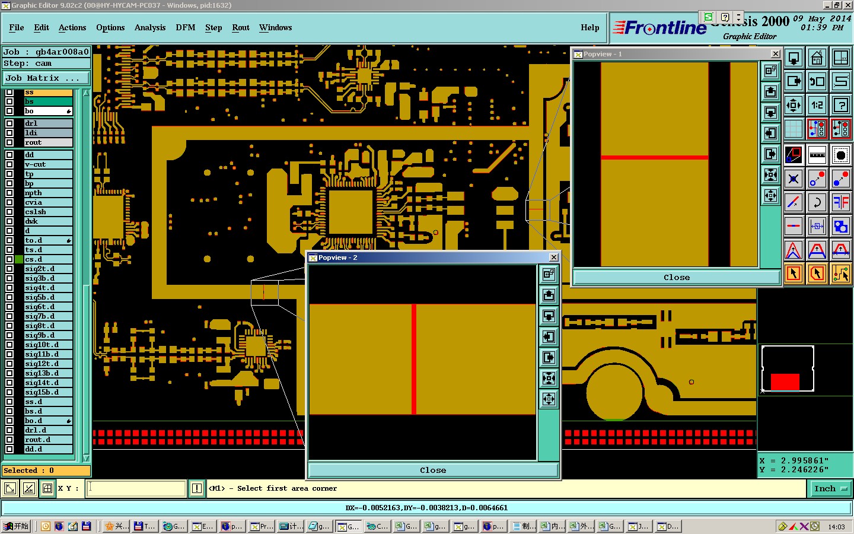Viewport: 854px width, 534px height.
Task: Select the ruler measure tool icon
Action: (x=817, y=155)
